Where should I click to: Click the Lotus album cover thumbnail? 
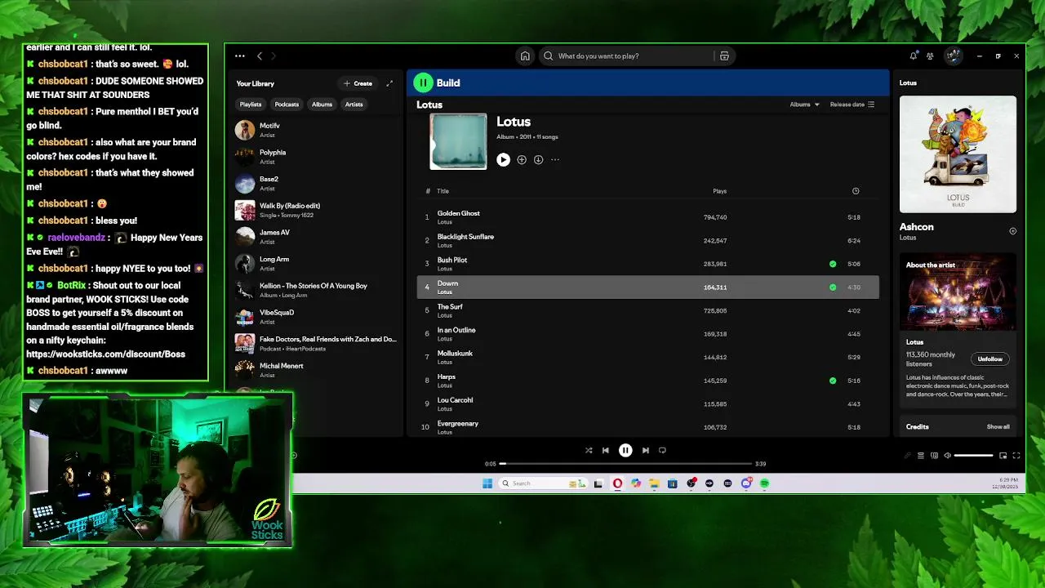458,141
